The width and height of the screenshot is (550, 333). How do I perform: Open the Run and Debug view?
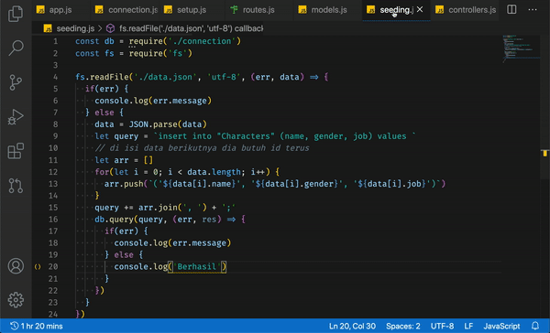pyautogui.click(x=16, y=117)
